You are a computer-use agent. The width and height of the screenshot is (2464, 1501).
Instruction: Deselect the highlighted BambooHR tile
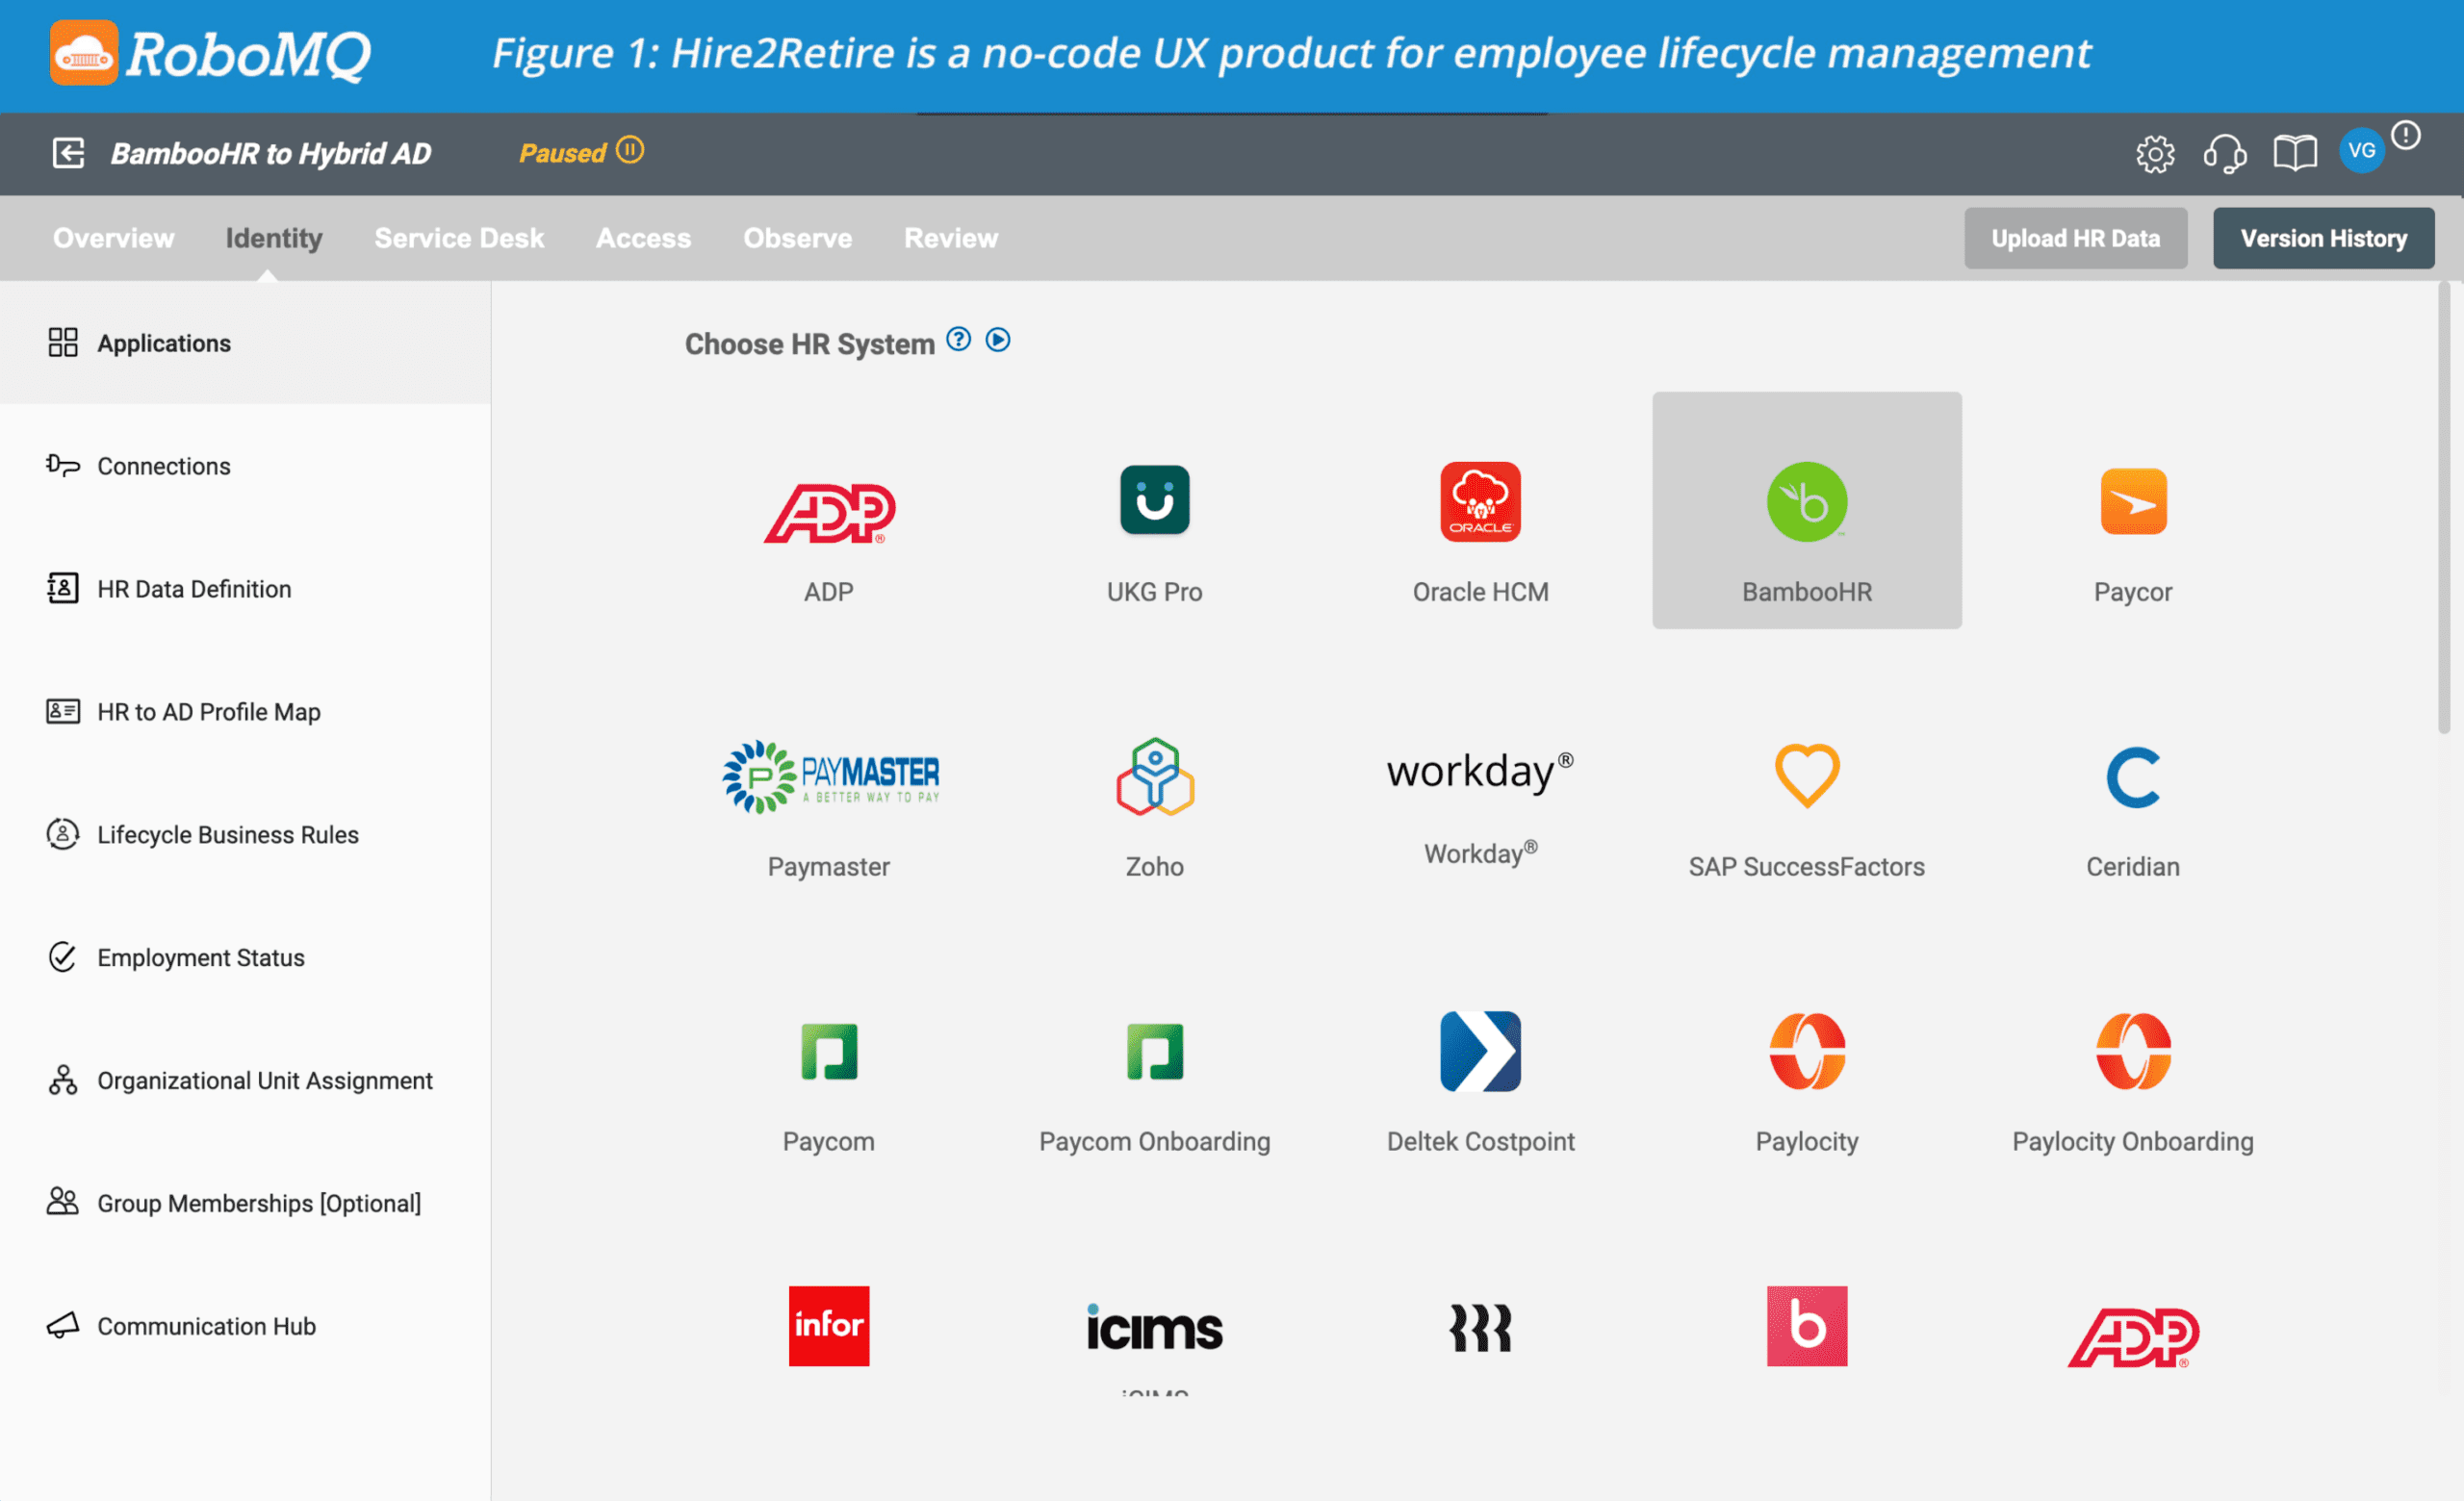click(1806, 510)
